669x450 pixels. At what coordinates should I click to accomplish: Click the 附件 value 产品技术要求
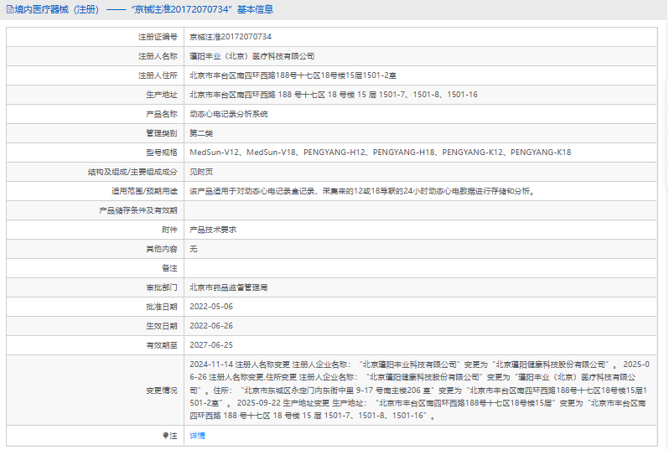coord(213,230)
